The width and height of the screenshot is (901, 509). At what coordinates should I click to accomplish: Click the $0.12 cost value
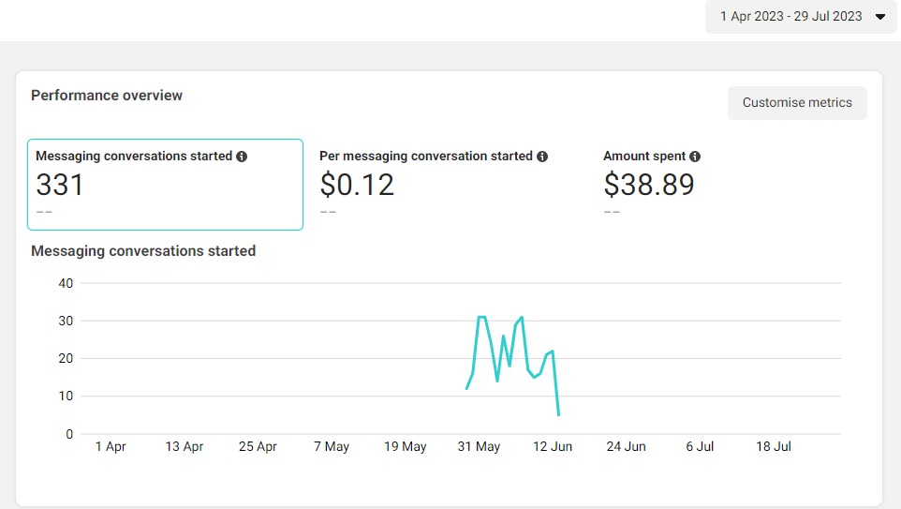click(x=357, y=186)
